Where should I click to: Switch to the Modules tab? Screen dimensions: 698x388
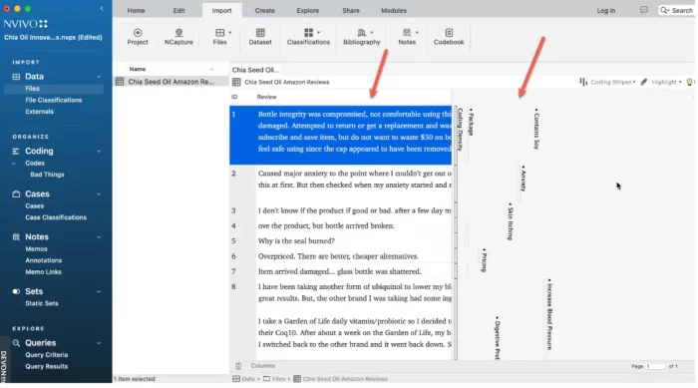point(394,10)
